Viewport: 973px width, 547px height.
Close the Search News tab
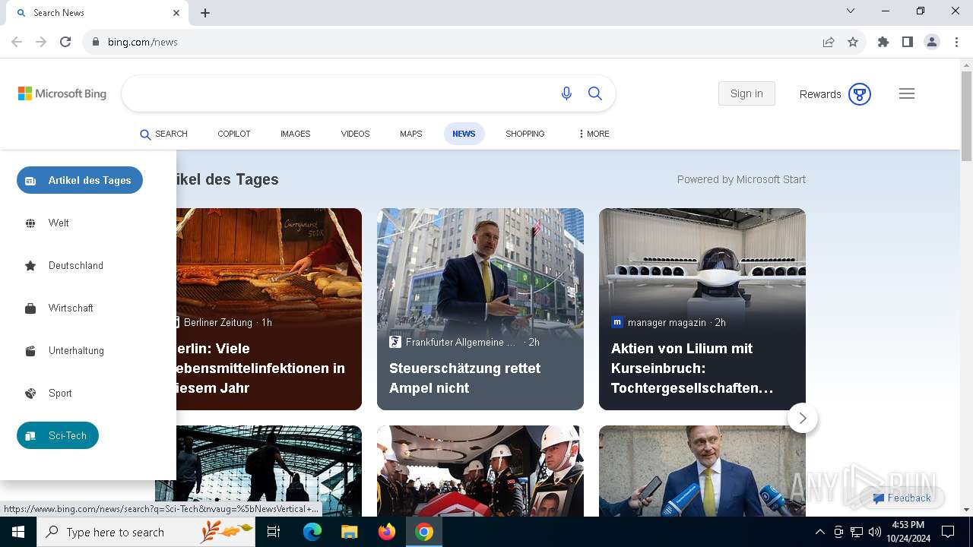pyautogui.click(x=176, y=12)
